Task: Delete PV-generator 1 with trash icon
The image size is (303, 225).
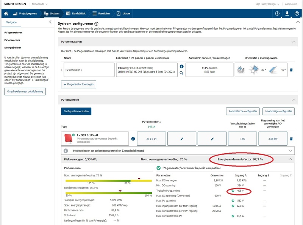Action: tap(291, 70)
